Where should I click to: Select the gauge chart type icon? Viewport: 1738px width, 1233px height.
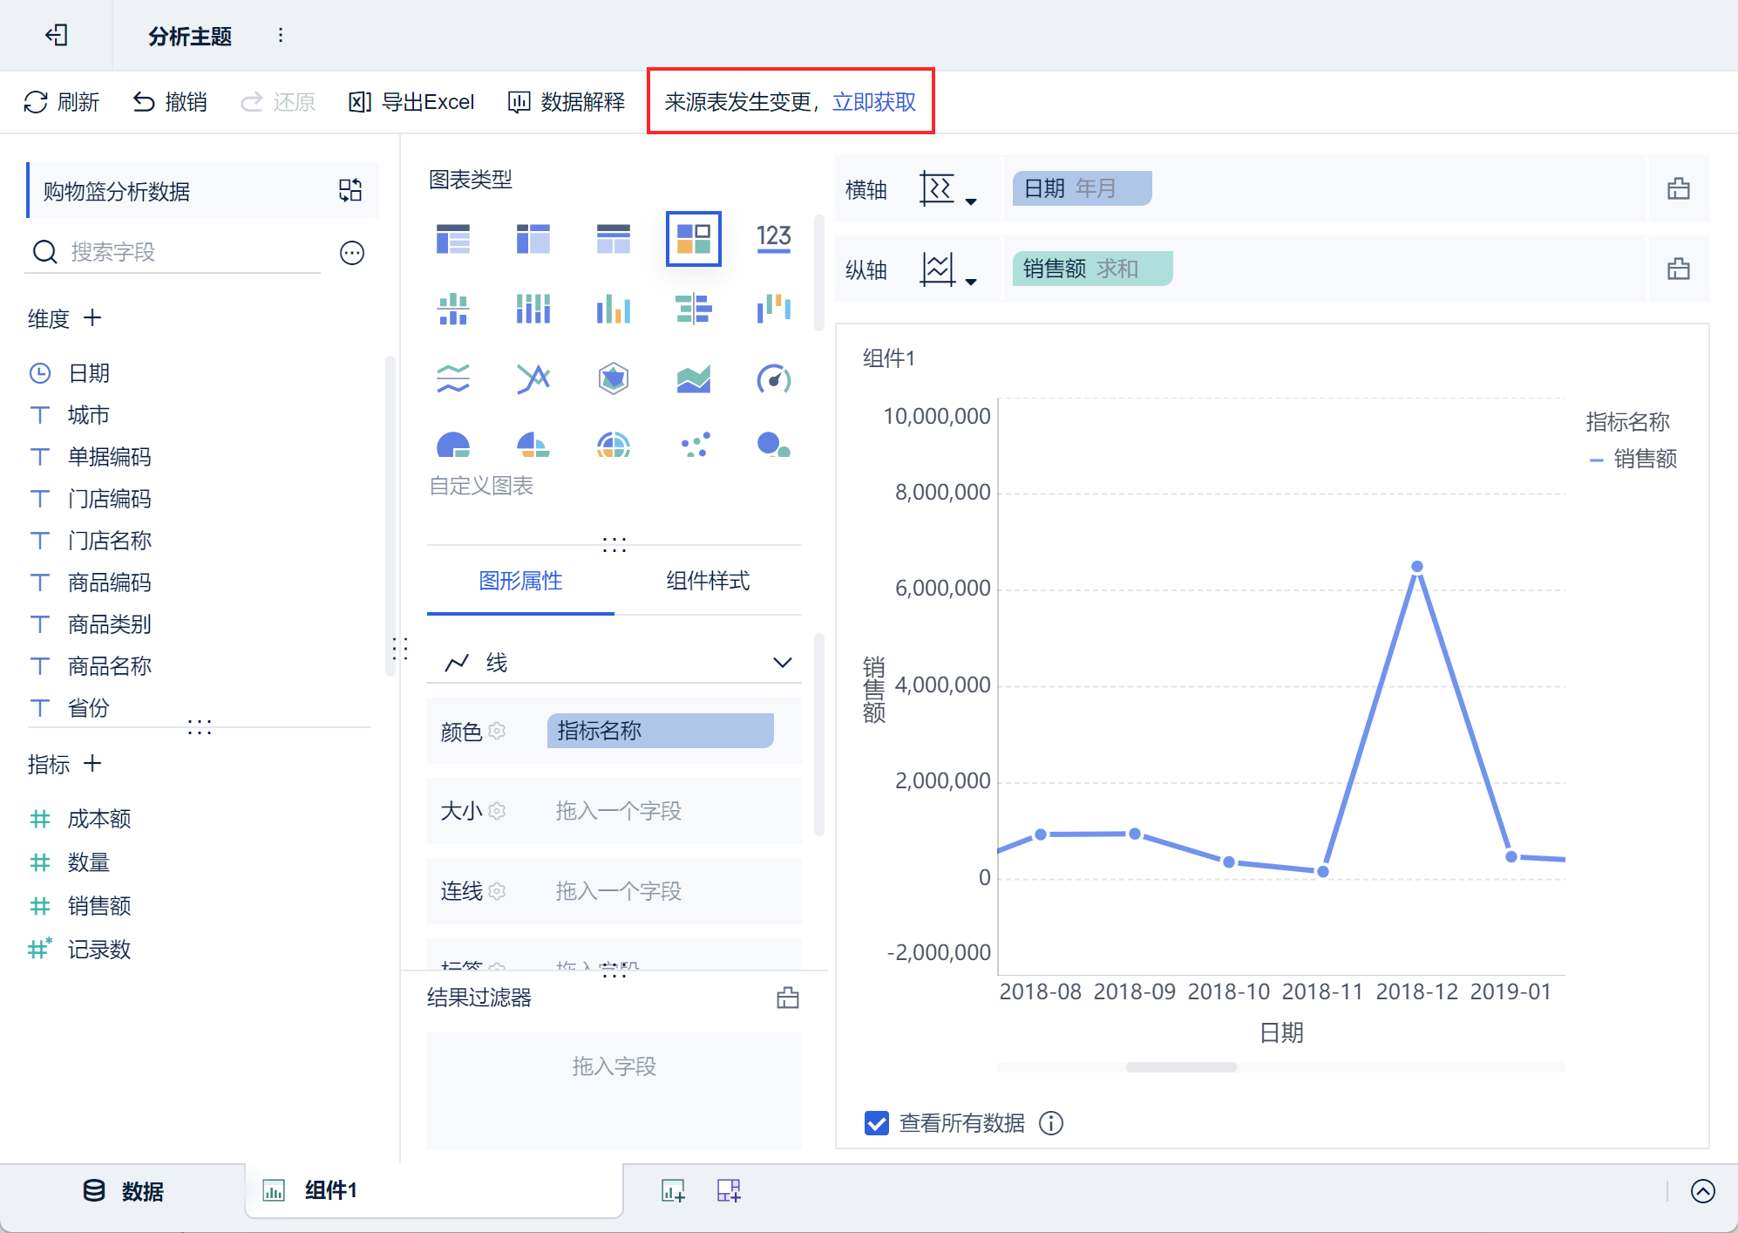pos(773,378)
